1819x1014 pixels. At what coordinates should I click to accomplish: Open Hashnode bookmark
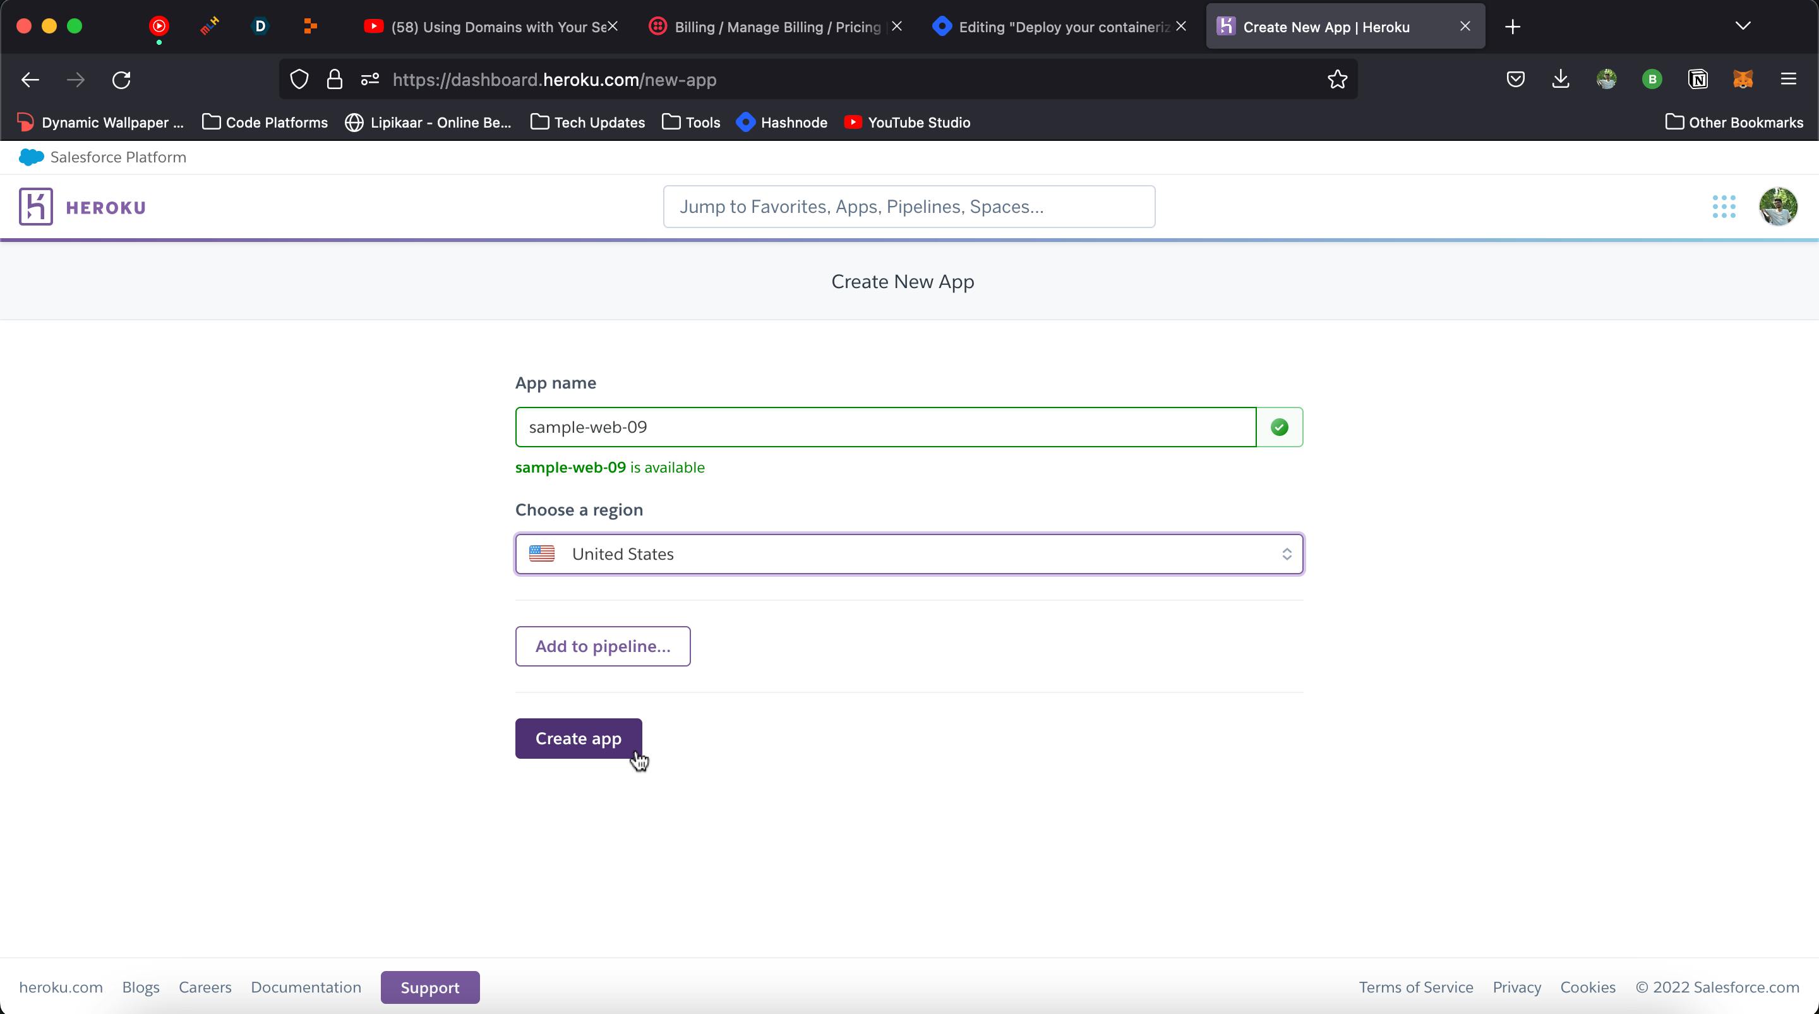[782, 122]
